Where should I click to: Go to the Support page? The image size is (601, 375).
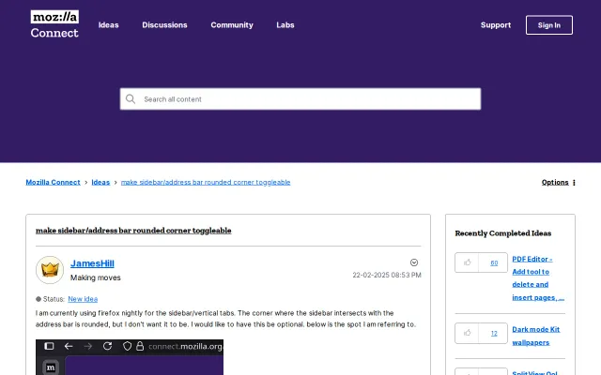pyautogui.click(x=496, y=25)
